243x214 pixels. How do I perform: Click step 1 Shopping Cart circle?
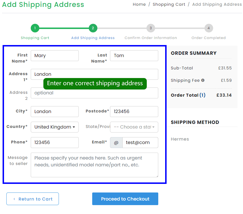(35, 28)
